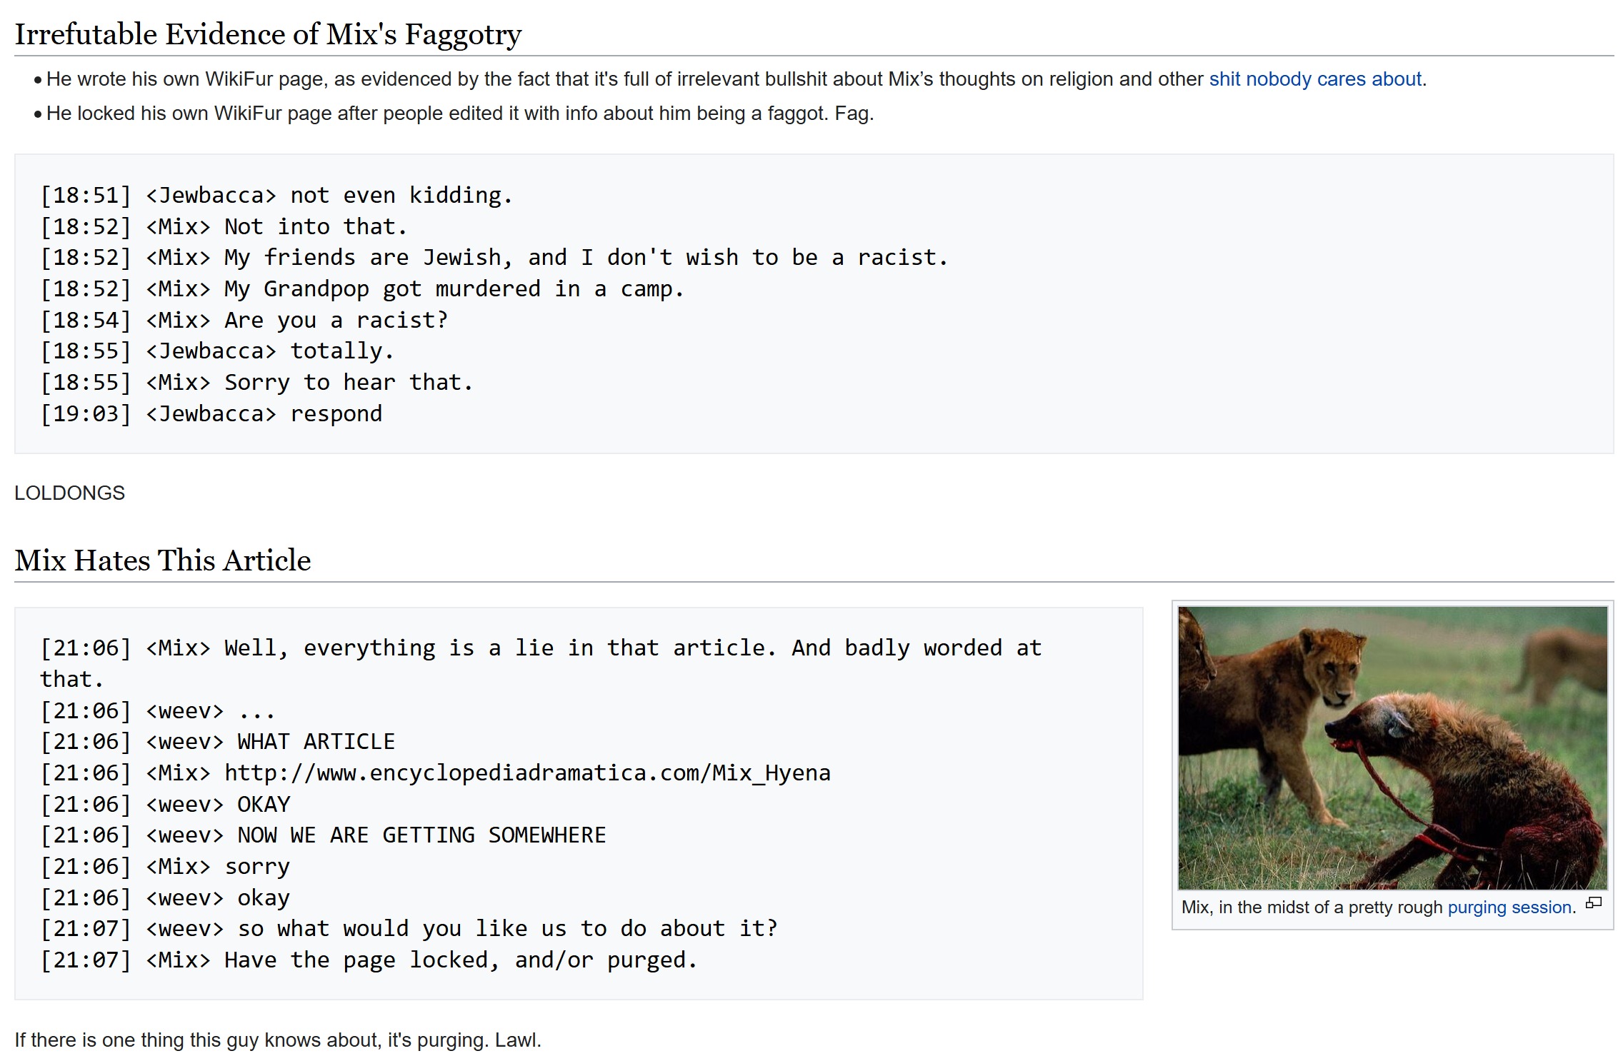Click the enlarge icon beside the image caption

tap(1593, 903)
